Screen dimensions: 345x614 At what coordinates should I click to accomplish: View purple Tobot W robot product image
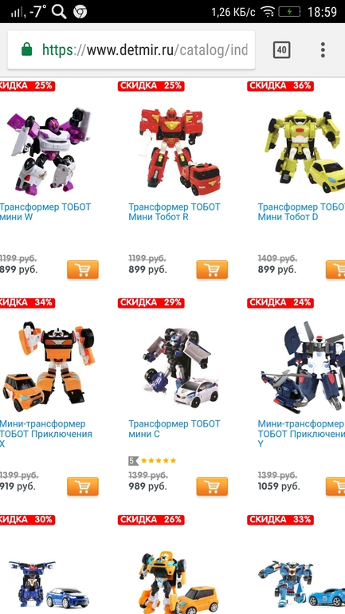49,151
